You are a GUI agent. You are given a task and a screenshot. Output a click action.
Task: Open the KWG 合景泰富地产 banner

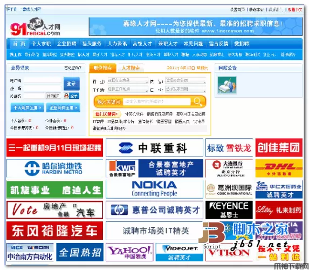pos(154,168)
